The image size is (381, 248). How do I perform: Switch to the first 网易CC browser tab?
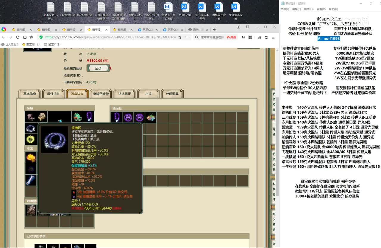148,30
